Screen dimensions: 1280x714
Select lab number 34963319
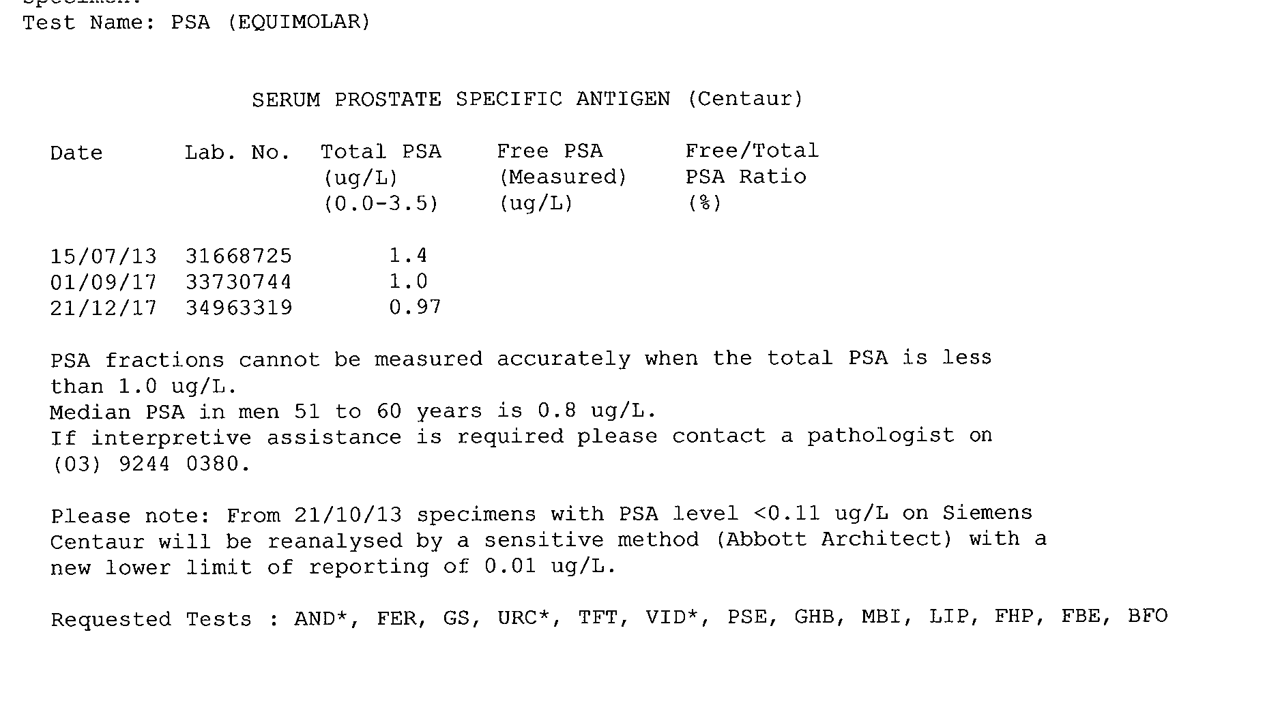tap(238, 308)
